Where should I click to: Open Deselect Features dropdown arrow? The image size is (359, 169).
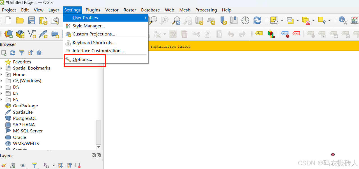tap(313, 20)
